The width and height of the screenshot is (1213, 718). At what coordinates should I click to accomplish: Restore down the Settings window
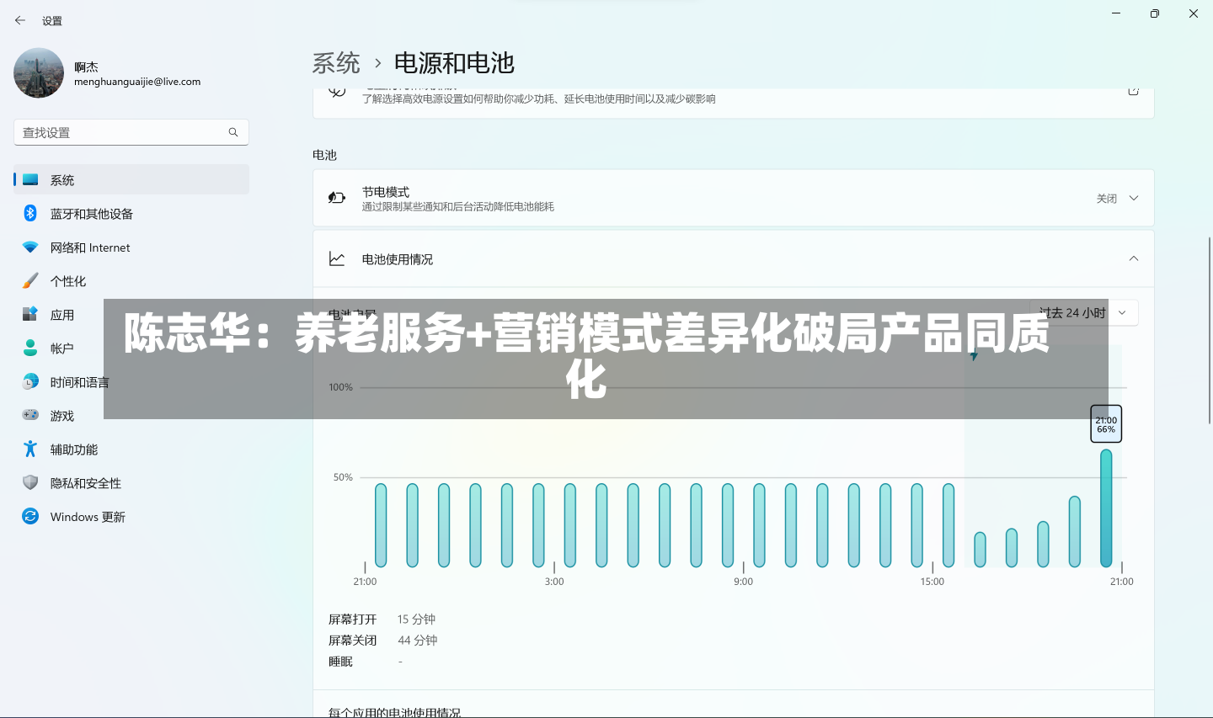coord(1155,13)
